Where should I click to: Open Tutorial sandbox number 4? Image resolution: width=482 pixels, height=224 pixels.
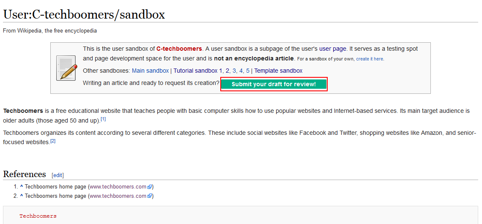point(241,71)
